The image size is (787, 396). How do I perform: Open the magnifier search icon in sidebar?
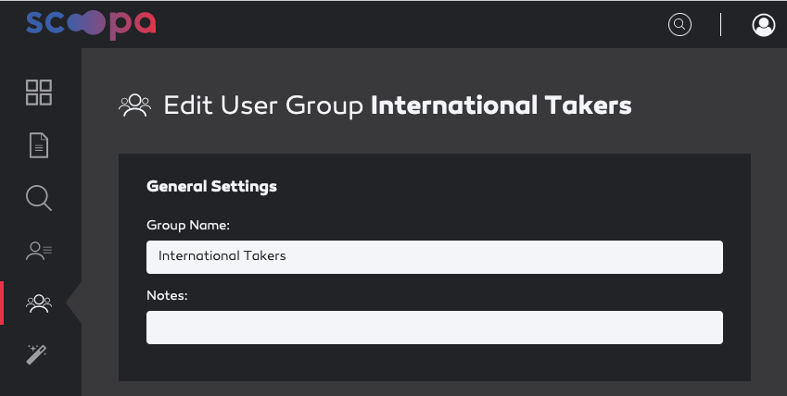point(39,198)
